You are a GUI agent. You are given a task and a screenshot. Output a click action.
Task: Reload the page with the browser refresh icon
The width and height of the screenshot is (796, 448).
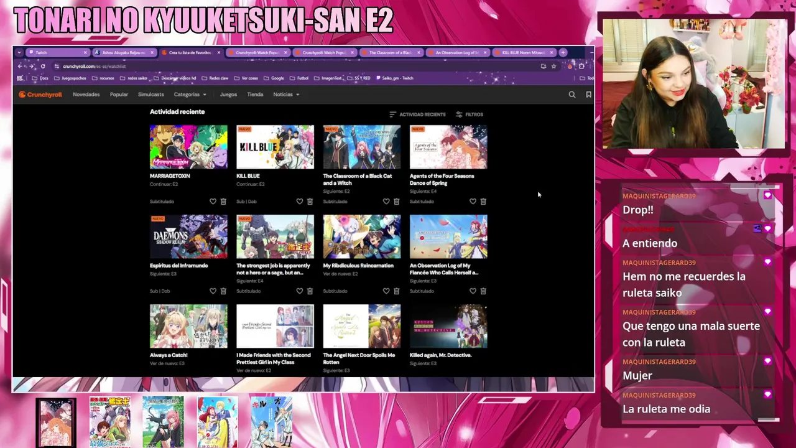click(x=43, y=66)
